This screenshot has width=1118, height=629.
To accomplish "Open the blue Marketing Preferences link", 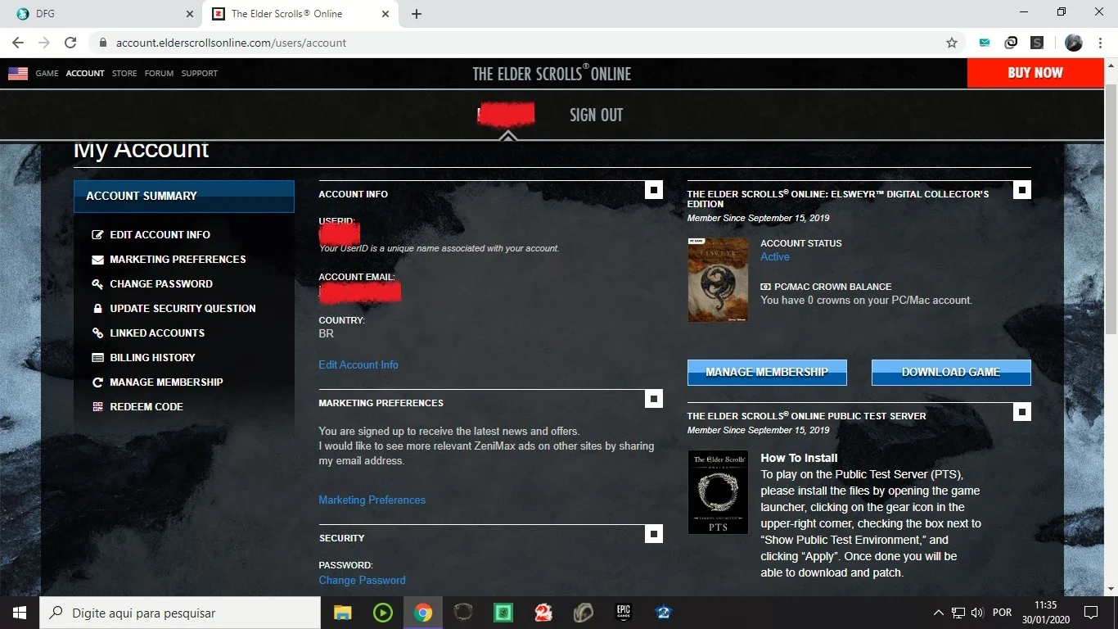I will 372,500.
